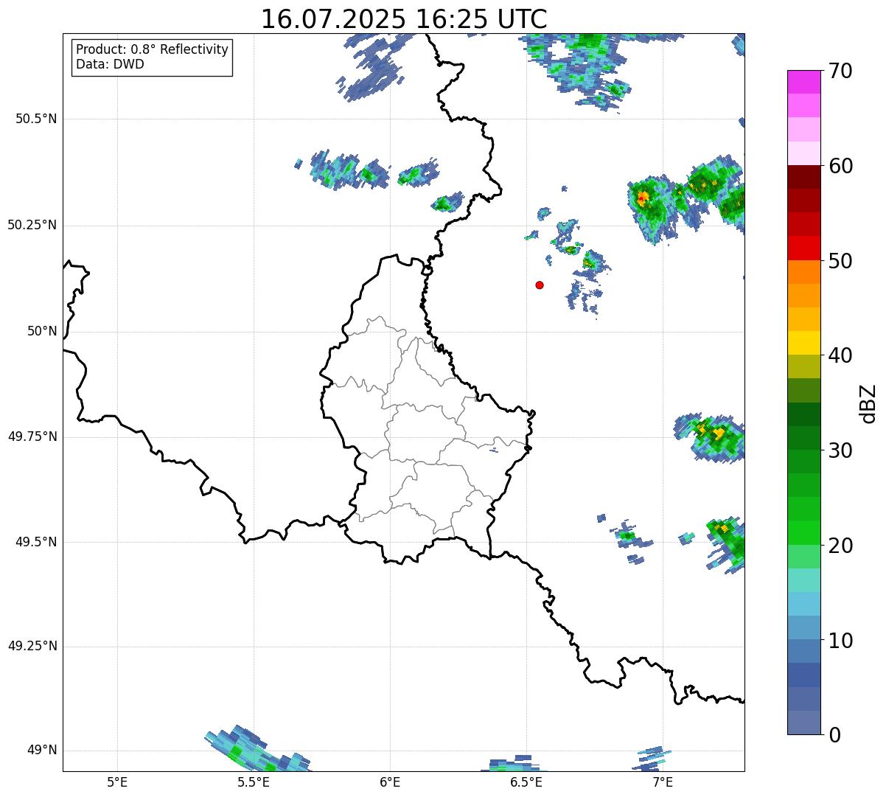Screen dimensions: 886x797
Task: Click the 20 tick on colorbar
Action: click(840, 546)
